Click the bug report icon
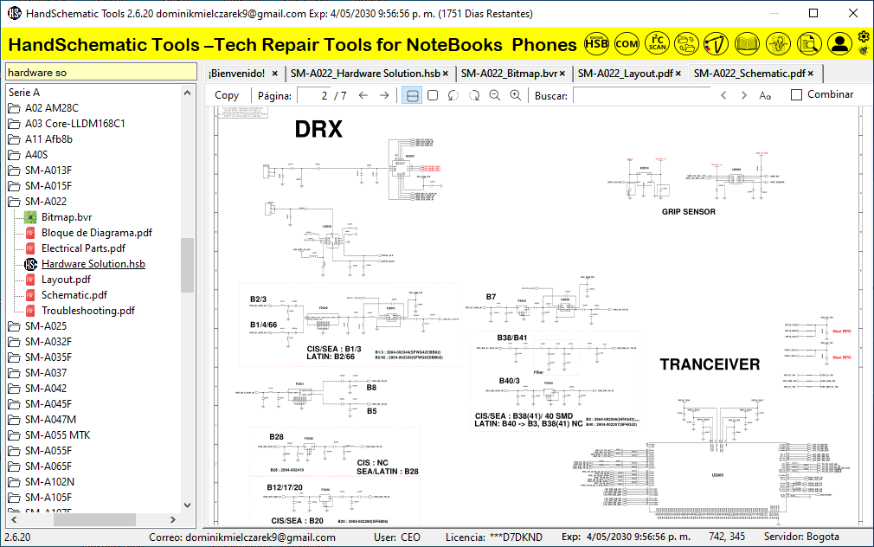 (864, 51)
